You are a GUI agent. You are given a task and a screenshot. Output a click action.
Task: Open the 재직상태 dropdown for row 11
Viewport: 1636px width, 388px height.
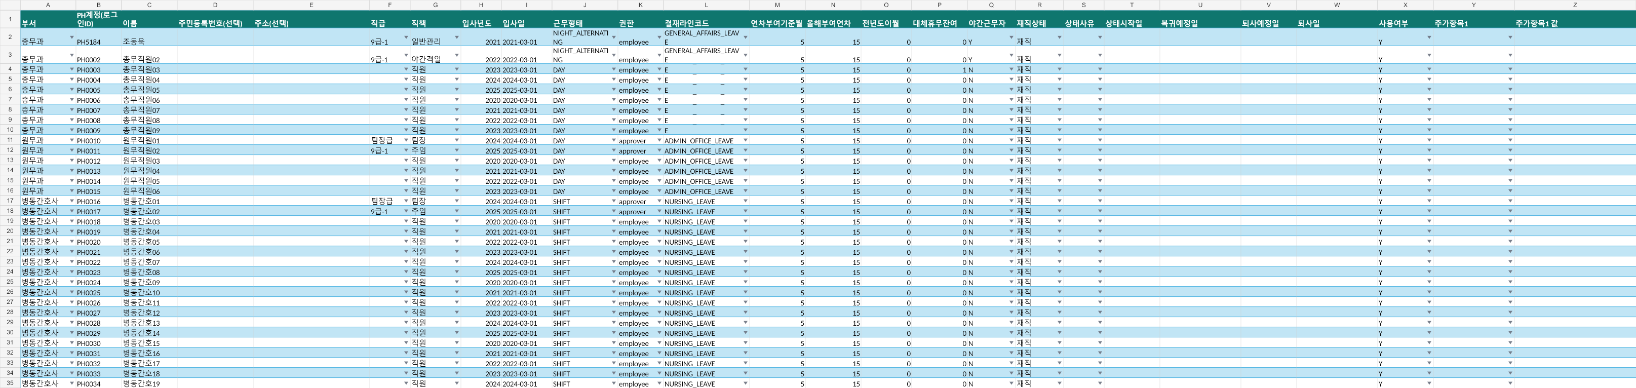(1059, 140)
